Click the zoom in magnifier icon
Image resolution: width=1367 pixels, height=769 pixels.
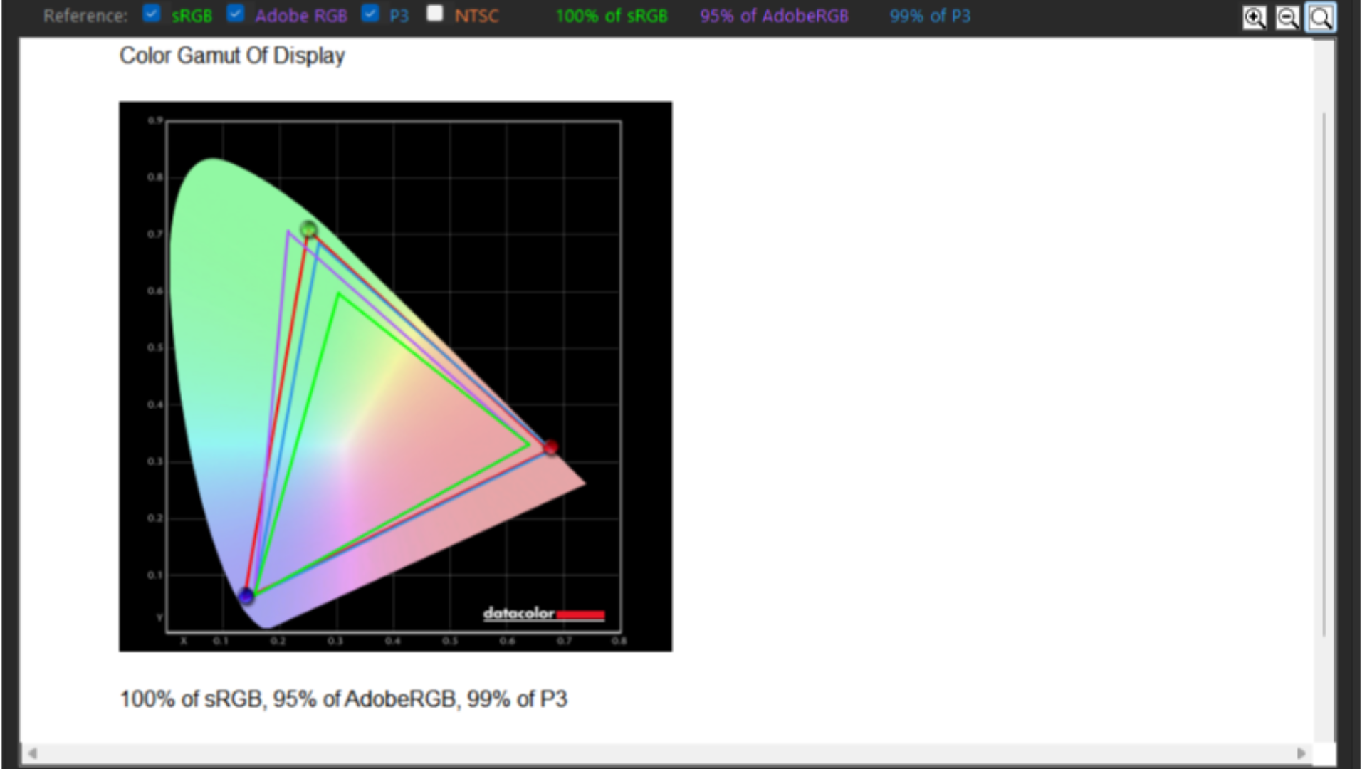click(1254, 18)
